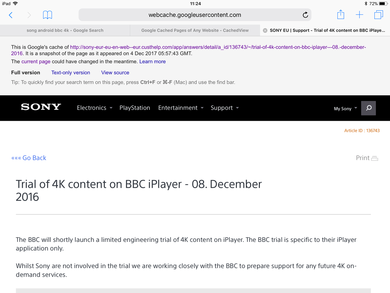The image size is (390, 293).
Task: Expand the Electronics dropdown menu
Action: [x=95, y=108]
